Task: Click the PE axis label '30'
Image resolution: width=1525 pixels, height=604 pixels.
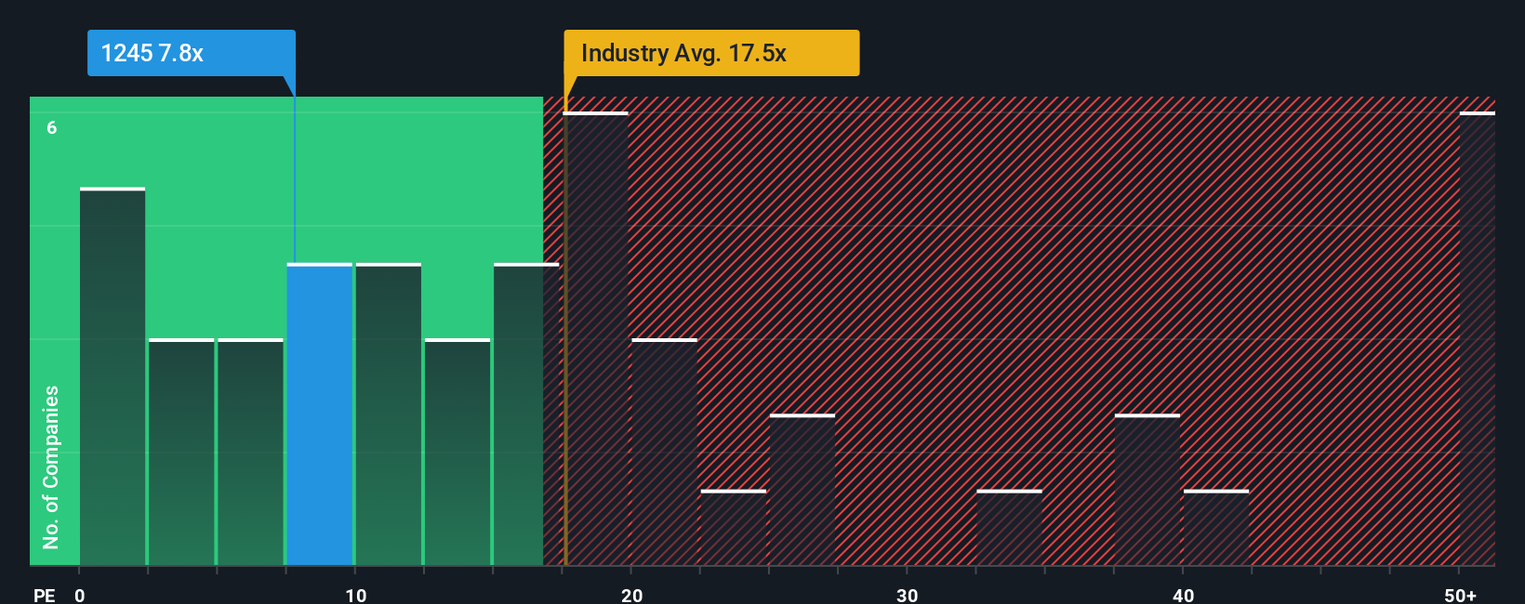Action: [x=908, y=595]
